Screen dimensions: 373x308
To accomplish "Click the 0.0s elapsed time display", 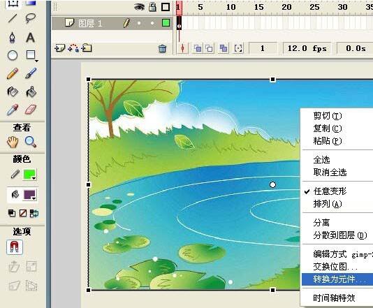I will [356, 48].
